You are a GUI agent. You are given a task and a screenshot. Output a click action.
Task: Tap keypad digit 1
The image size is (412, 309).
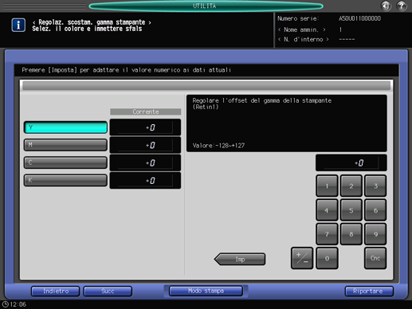(327, 186)
